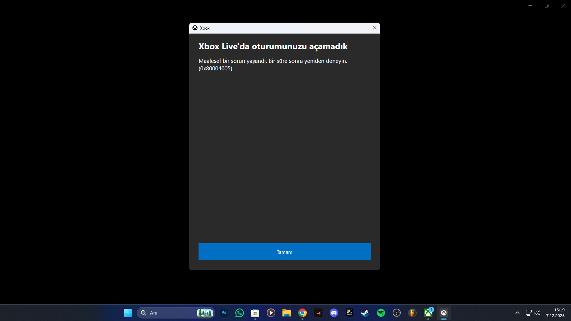Open the media player taskbar icon
The image size is (571, 321).
(x=271, y=313)
